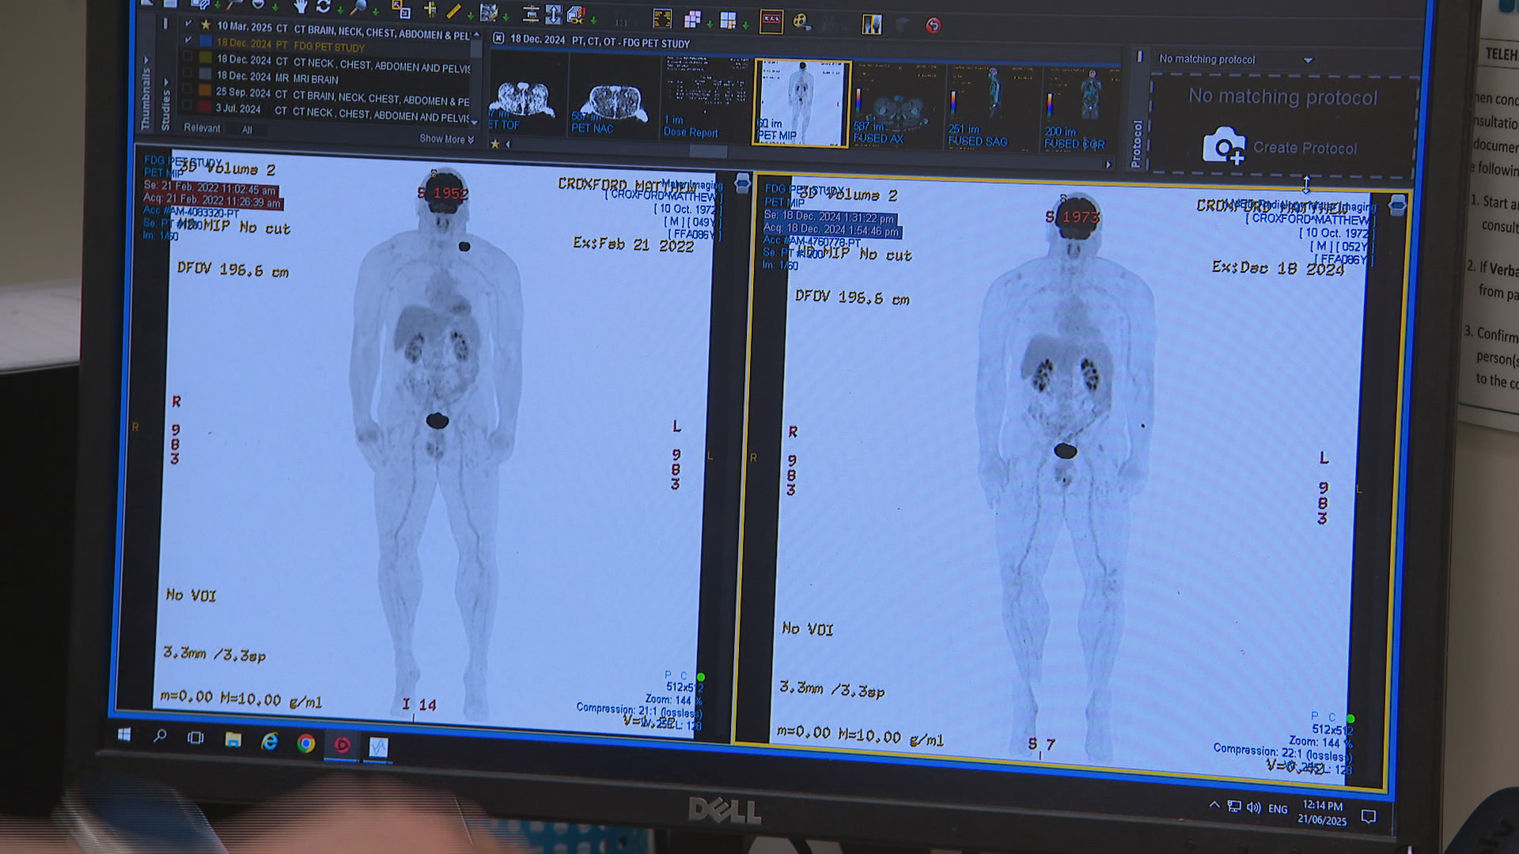The width and height of the screenshot is (1519, 854).
Task: Open File Explorer from taskbar
Action: click(233, 739)
